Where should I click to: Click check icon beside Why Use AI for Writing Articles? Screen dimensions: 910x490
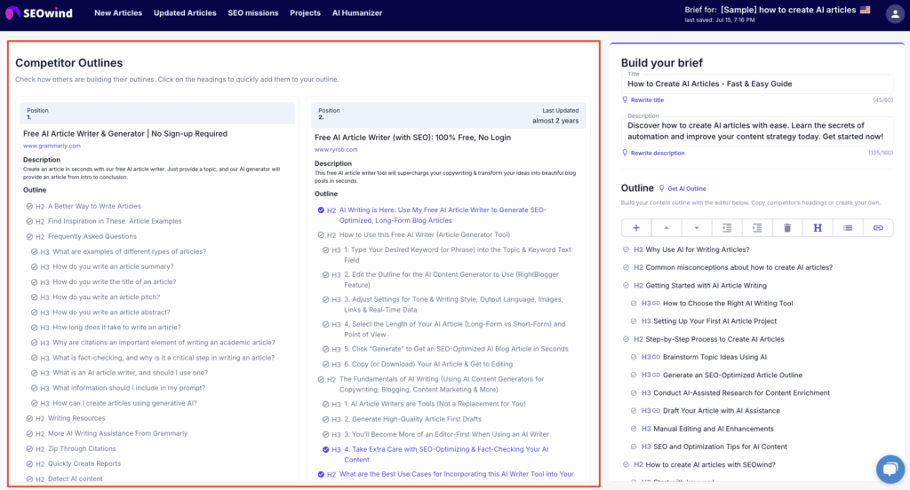click(626, 249)
